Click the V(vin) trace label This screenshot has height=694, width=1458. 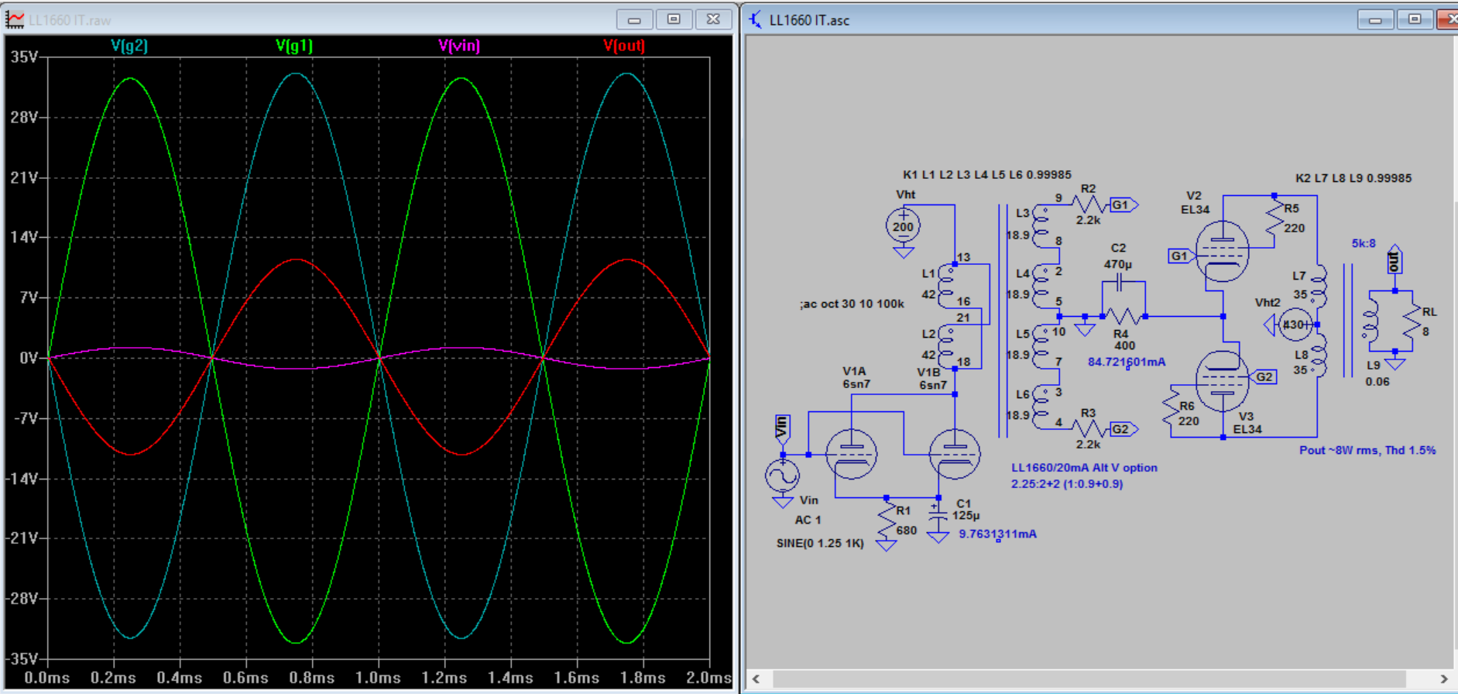coord(459,46)
